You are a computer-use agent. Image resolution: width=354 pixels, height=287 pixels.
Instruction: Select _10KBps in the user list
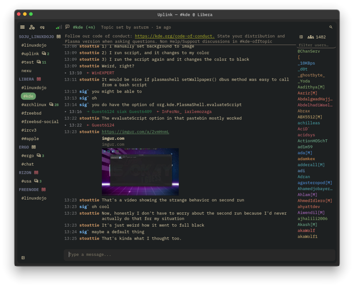(x=306, y=63)
